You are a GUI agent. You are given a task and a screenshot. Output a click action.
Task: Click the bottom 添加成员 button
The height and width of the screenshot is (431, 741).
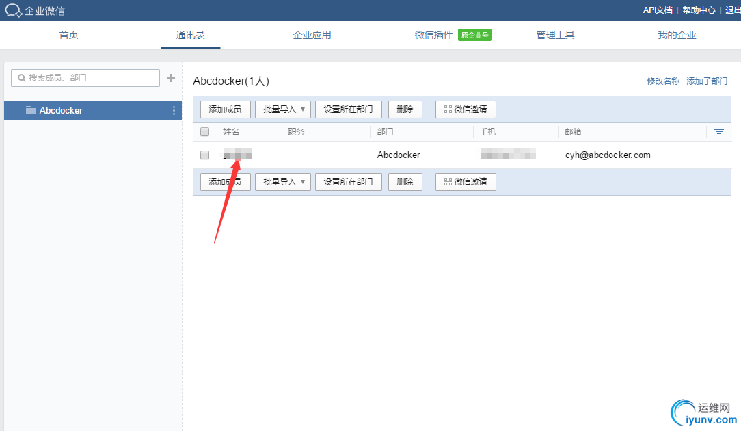pos(225,182)
